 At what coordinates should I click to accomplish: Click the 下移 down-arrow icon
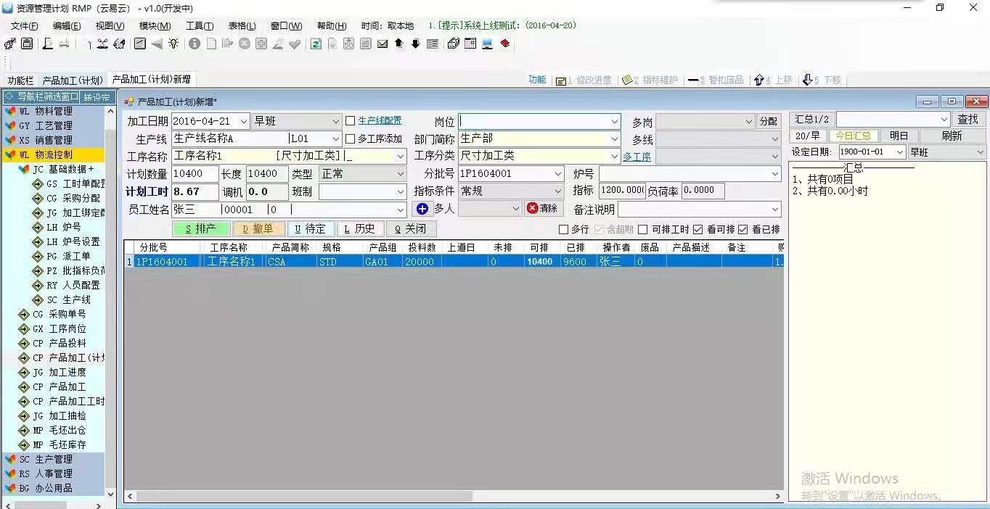tap(807, 80)
